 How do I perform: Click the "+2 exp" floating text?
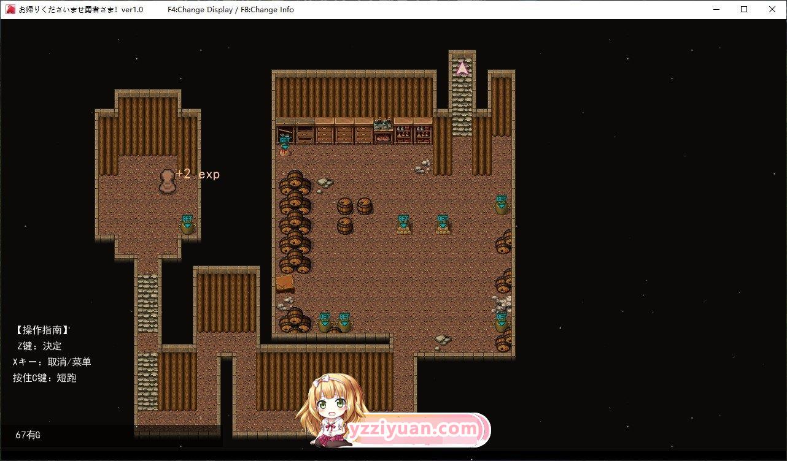tap(198, 174)
